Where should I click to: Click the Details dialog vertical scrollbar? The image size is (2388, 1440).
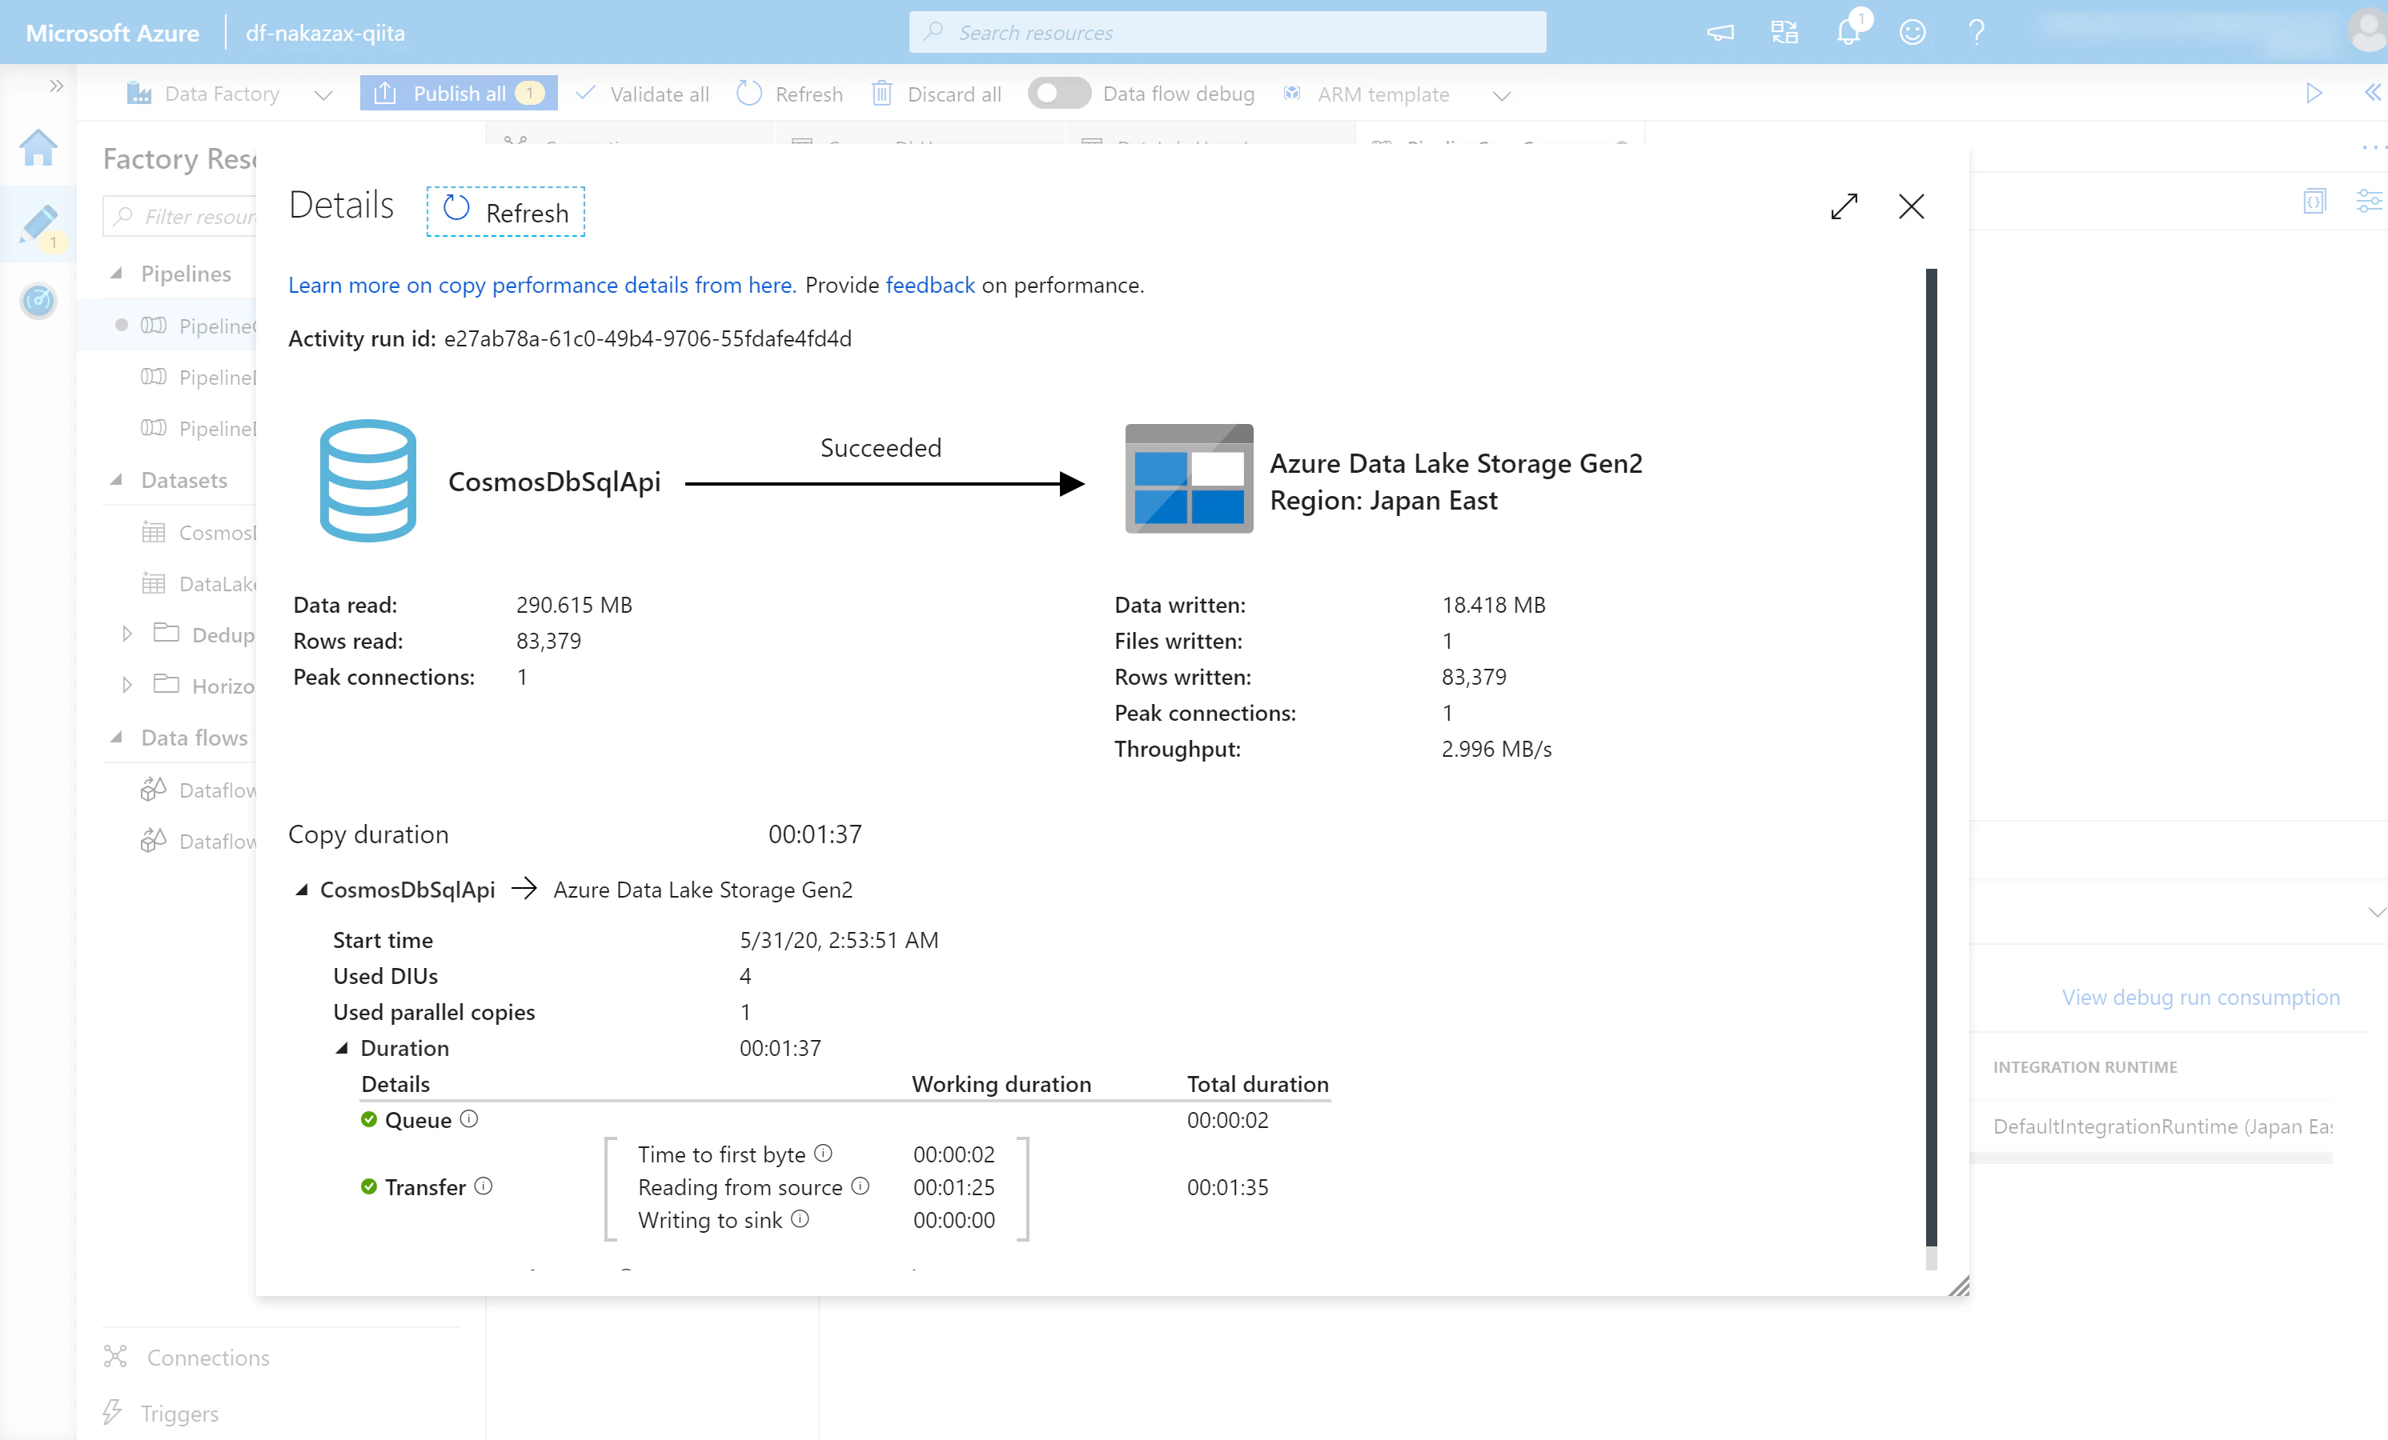tap(1931, 758)
